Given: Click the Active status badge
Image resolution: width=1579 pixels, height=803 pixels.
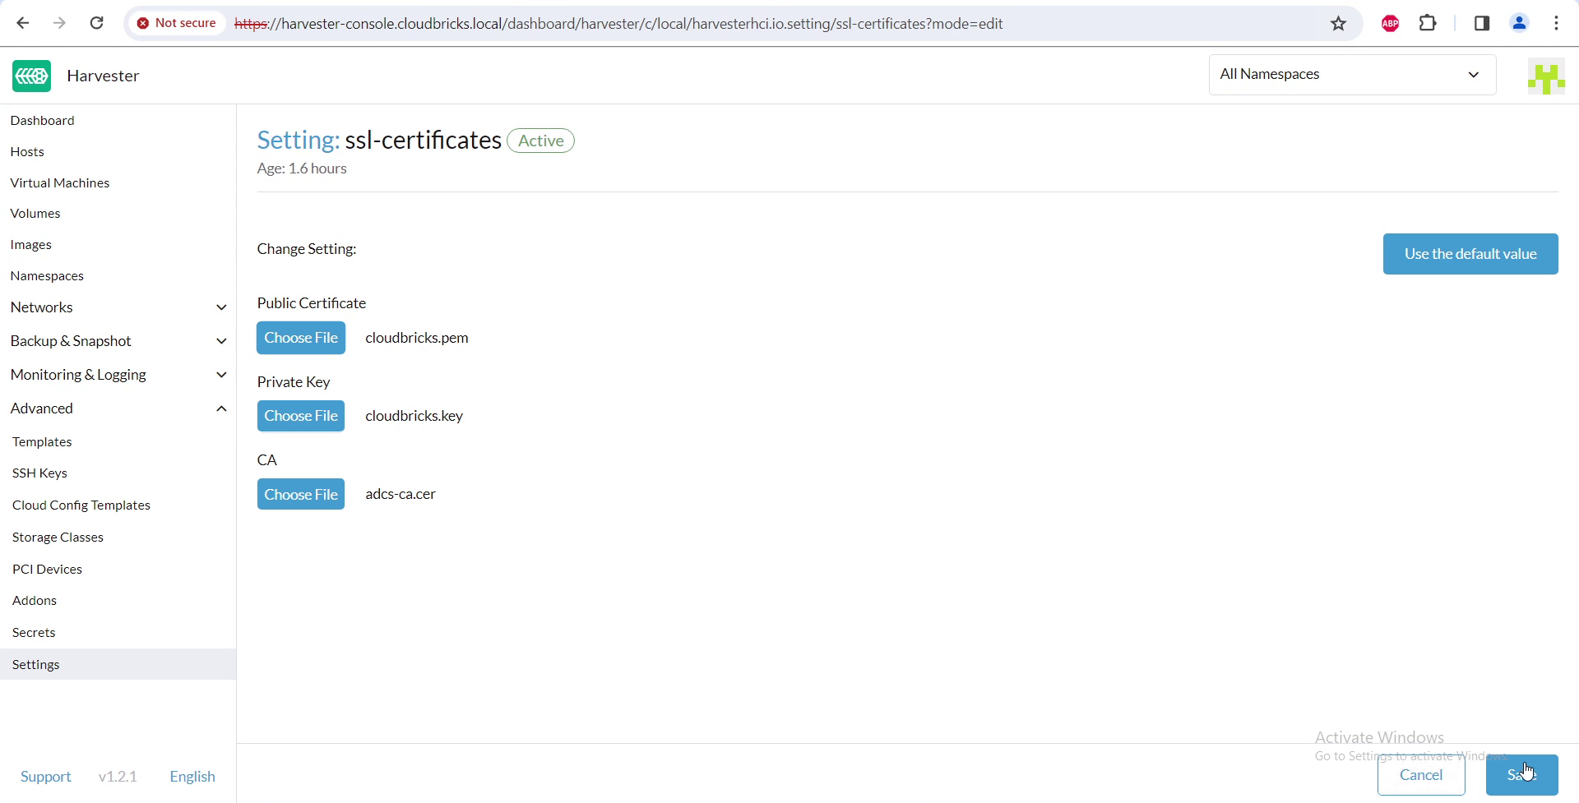Looking at the screenshot, I should (x=540, y=141).
